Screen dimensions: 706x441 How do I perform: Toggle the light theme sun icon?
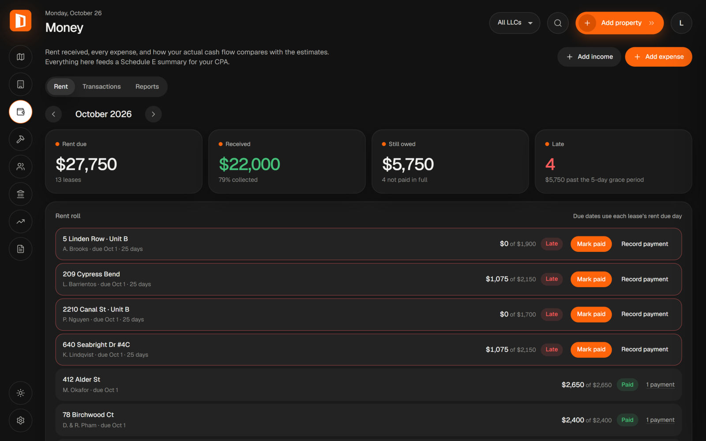[x=20, y=393]
